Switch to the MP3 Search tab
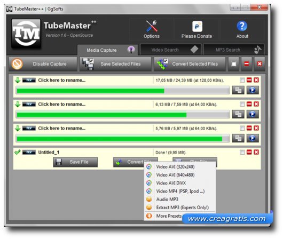 233,50
